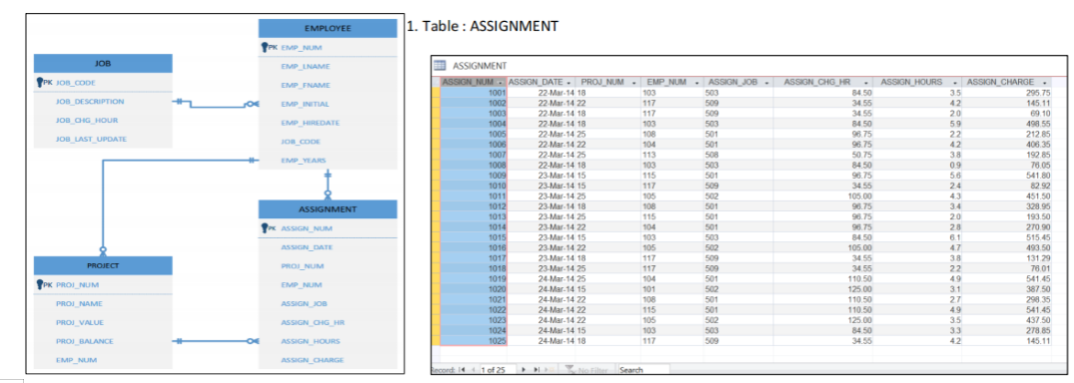Viewport: 1074px width, 383px height.
Task: Click EMP_INITIAL field in EMPLOYEE entity
Action: coord(304,104)
